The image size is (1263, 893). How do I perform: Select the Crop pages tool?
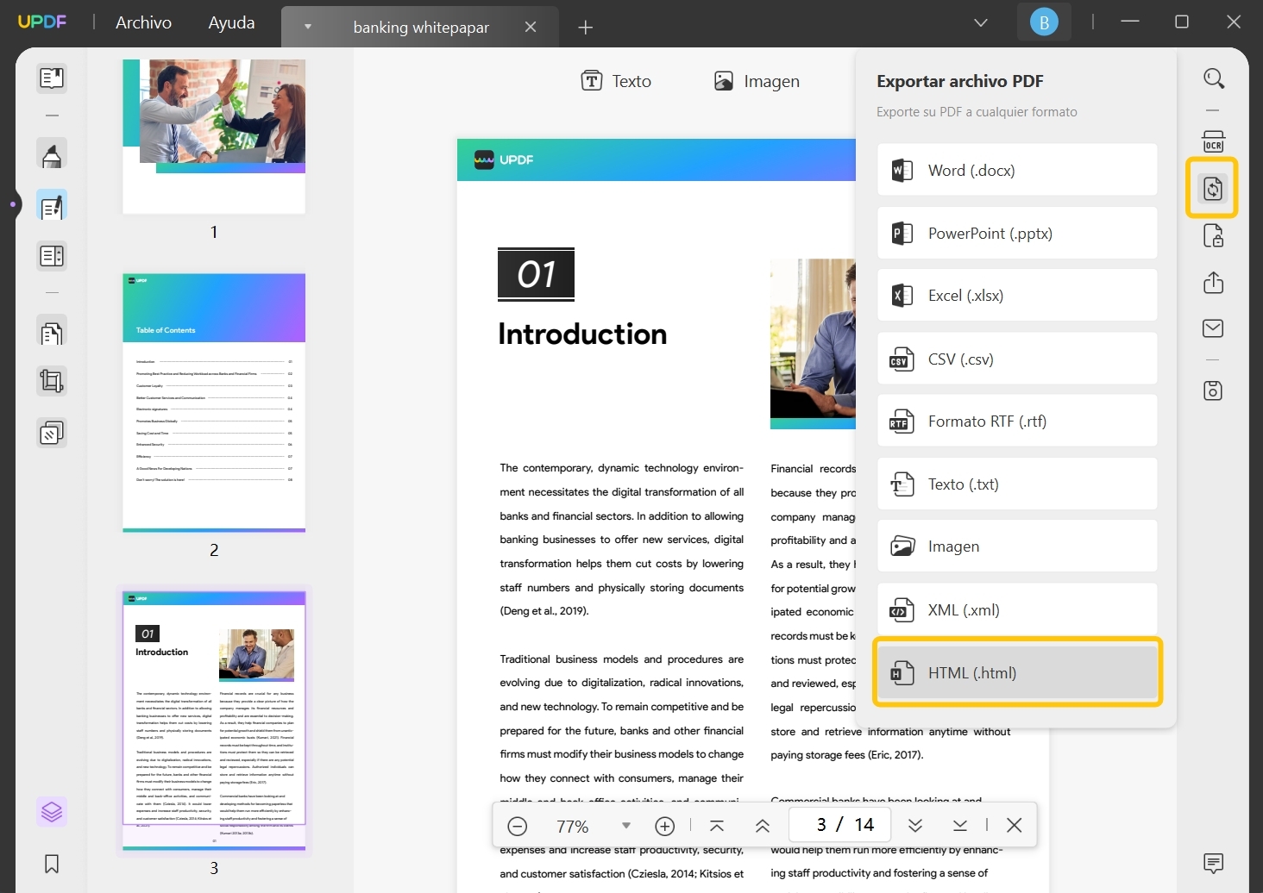point(52,381)
